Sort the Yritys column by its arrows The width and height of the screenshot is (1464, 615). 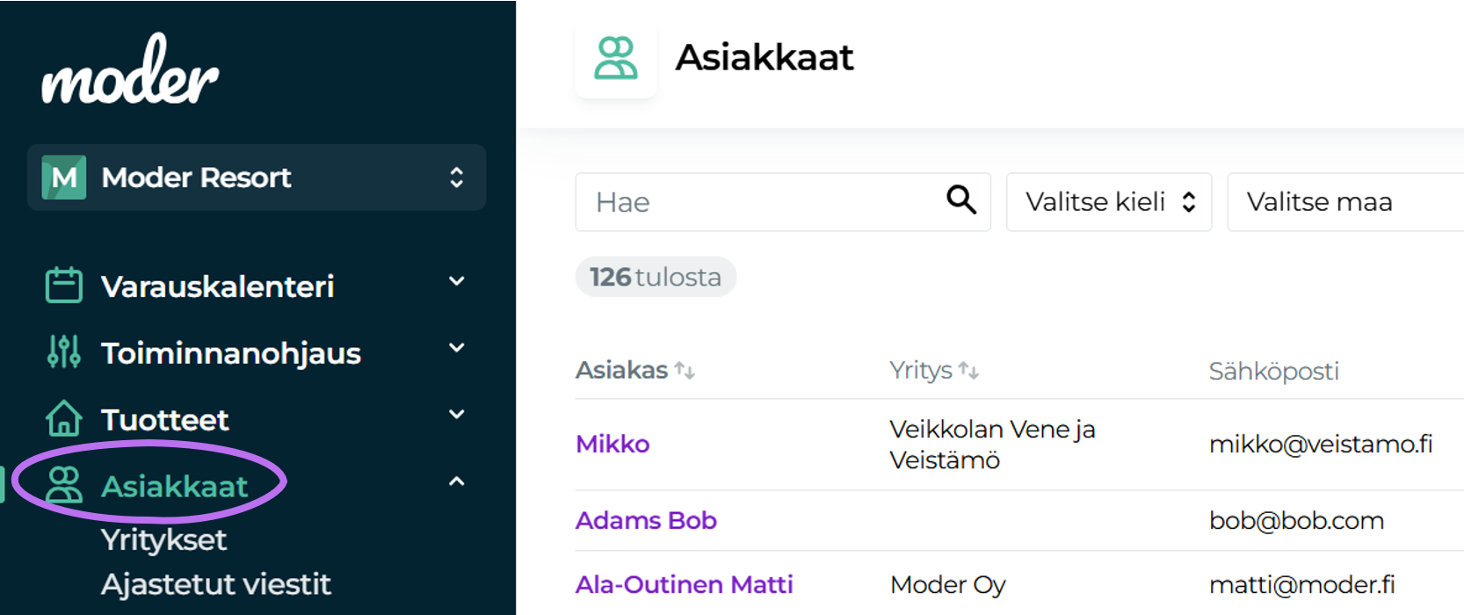(x=970, y=370)
